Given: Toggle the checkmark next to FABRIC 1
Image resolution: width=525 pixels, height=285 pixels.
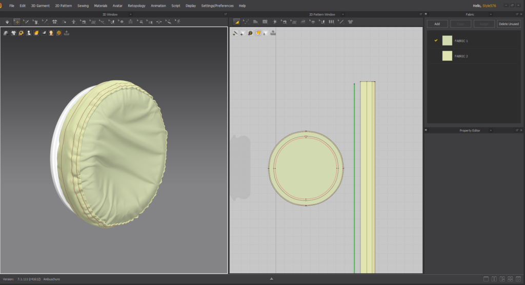Looking at the screenshot, I should tap(436, 40).
